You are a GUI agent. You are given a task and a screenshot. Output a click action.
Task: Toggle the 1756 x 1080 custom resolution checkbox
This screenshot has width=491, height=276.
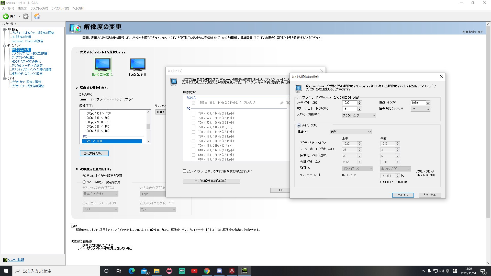[x=194, y=103]
